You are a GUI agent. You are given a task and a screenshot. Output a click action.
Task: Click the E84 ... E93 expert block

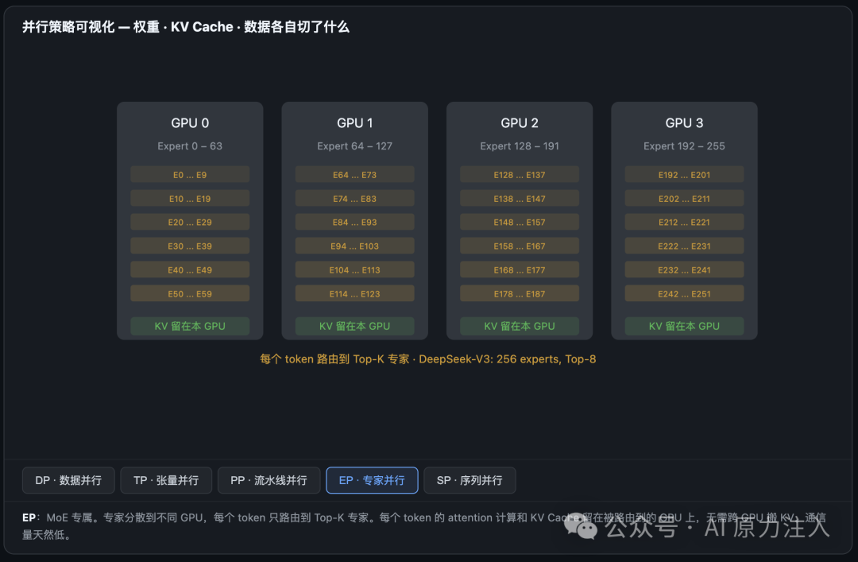click(x=354, y=222)
